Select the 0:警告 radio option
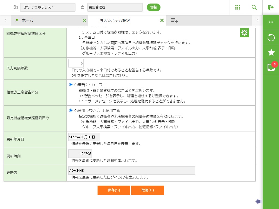The width and height of the screenshot is (279, 209). tap(71, 85)
